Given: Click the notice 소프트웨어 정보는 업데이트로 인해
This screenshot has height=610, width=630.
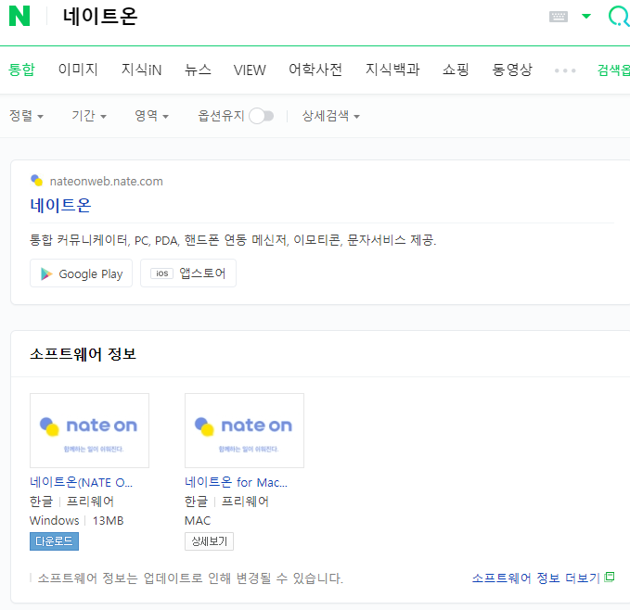Looking at the screenshot, I should [190, 578].
